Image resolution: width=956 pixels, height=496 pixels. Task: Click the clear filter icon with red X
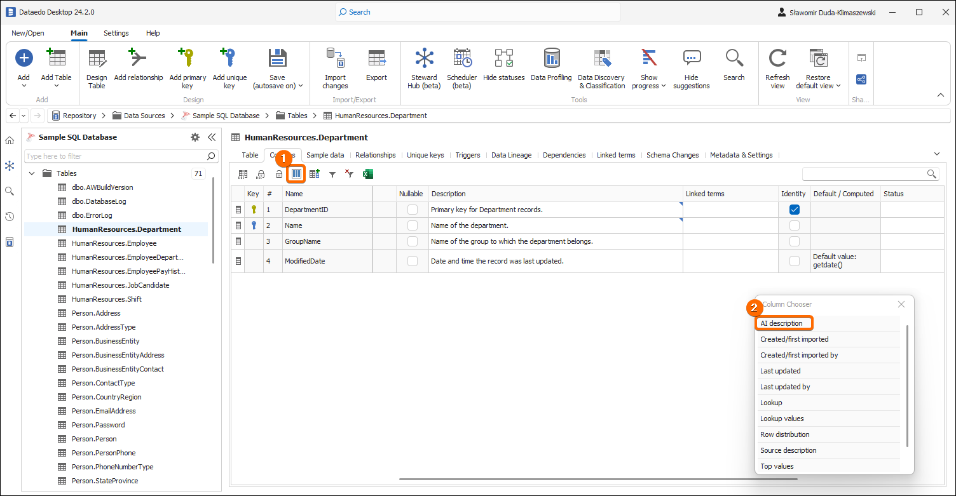tap(349, 173)
